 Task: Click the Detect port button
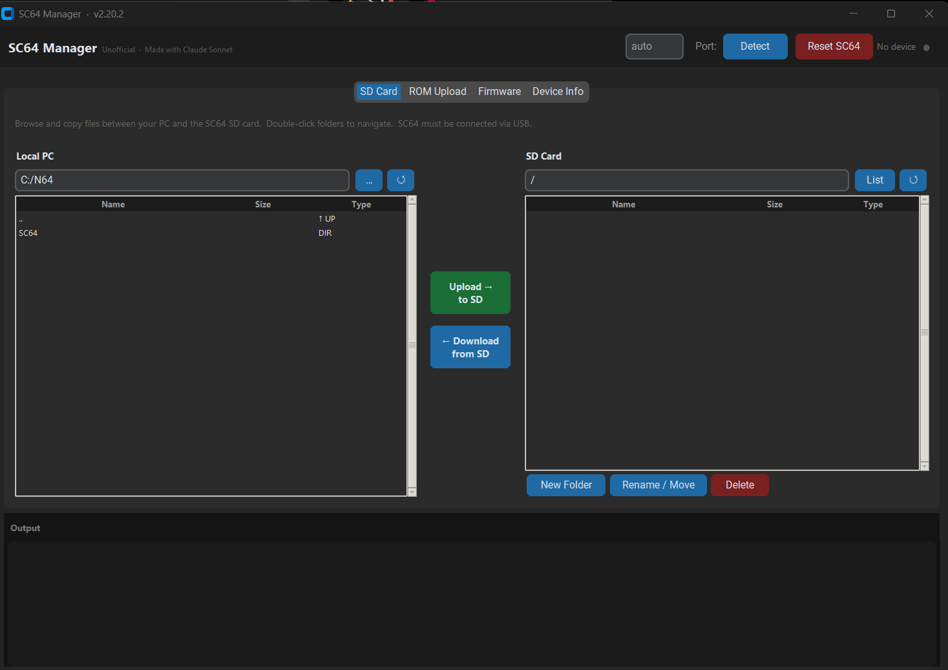click(x=755, y=47)
